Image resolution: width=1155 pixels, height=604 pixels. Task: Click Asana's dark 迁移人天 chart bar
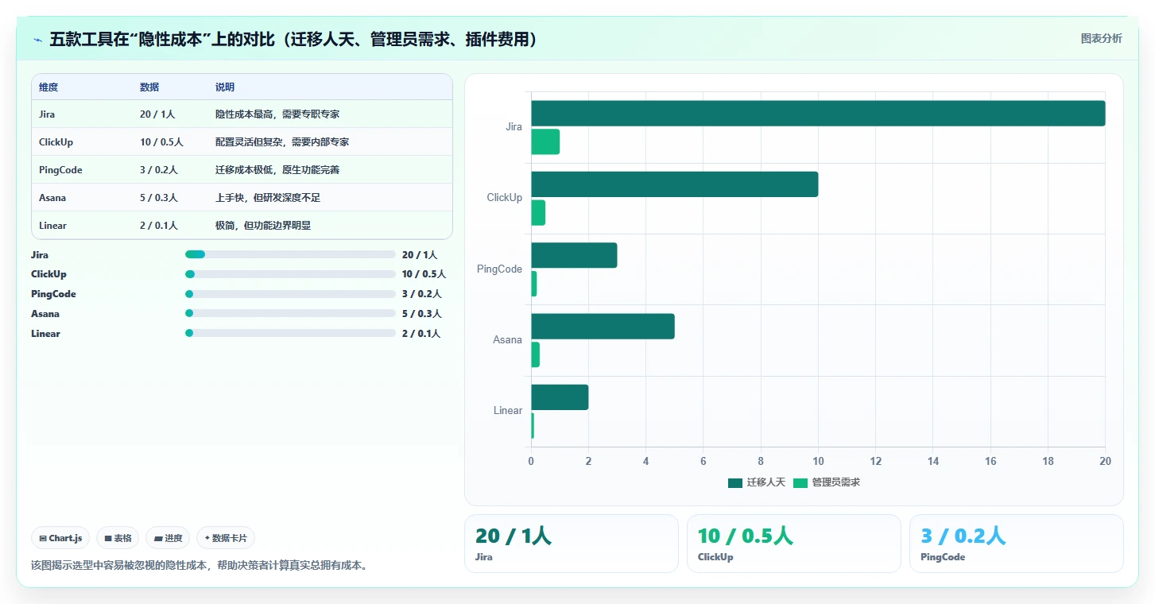[x=603, y=326]
